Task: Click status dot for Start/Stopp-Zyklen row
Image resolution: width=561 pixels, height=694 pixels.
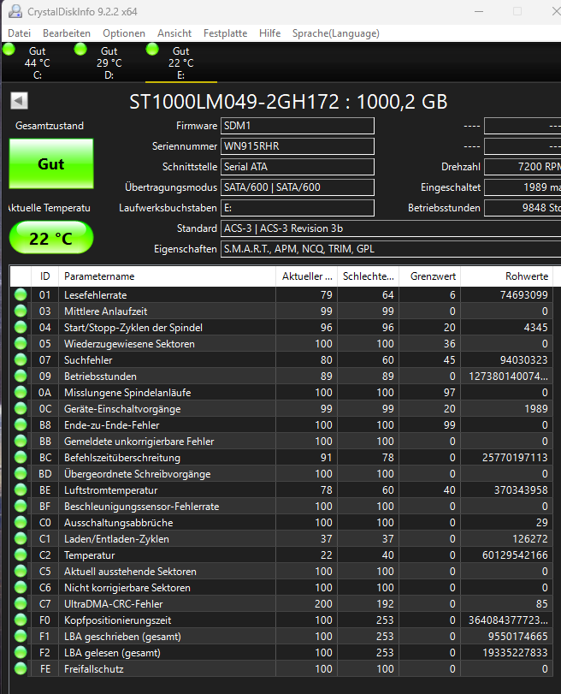Action: coord(21,328)
